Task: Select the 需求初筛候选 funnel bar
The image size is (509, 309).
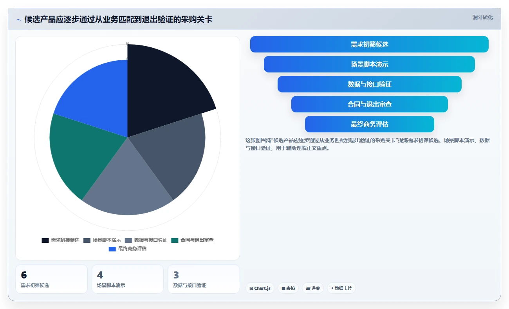Action: [369, 44]
